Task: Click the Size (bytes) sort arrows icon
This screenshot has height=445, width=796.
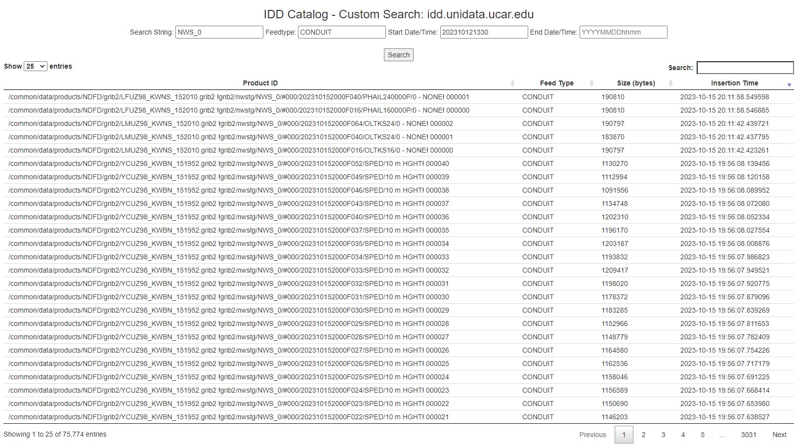Action: [x=670, y=83]
